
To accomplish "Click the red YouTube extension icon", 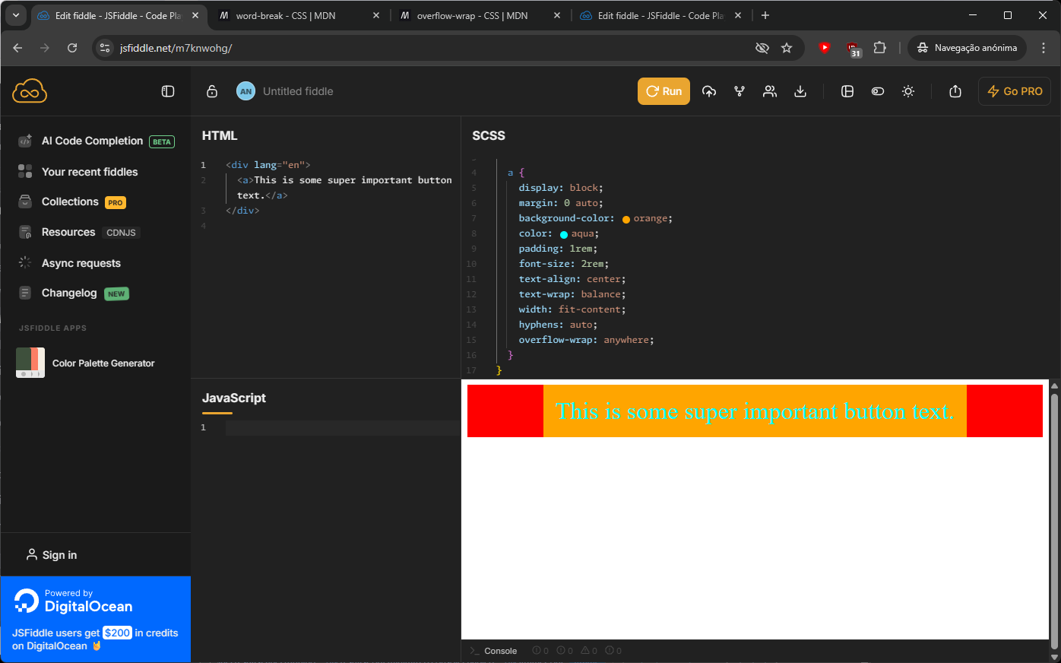I will 825,48.
